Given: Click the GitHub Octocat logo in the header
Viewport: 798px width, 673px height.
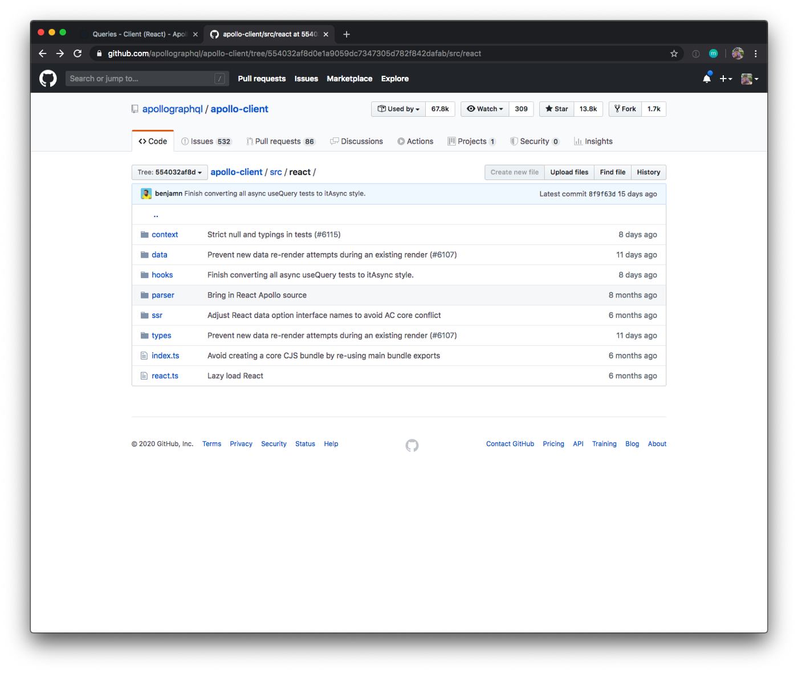Looking at the screenshot, I should pos(48,79).
